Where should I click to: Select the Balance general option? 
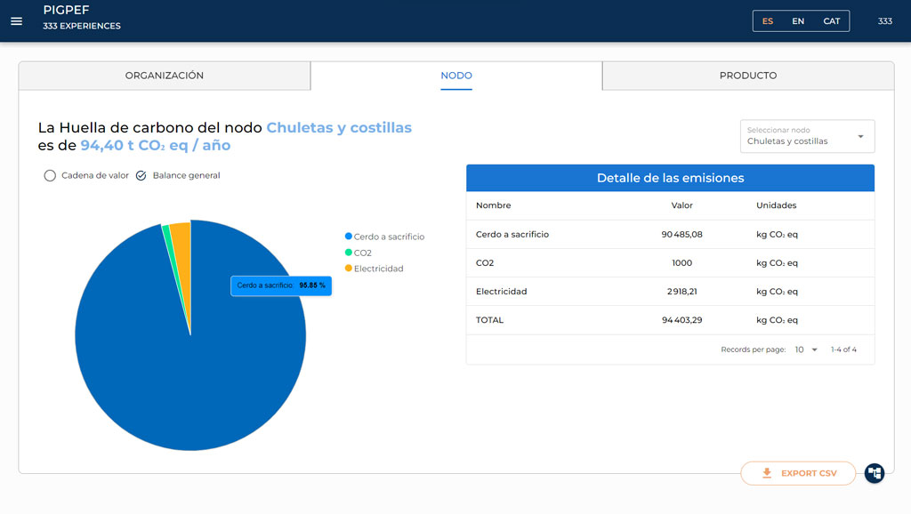click(141, 176)
